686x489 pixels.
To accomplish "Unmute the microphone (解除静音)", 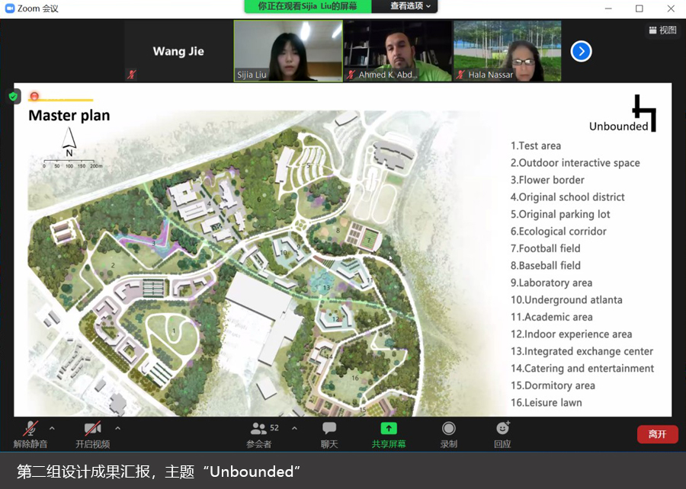I will pyautogui.click(x=30, y=433).
